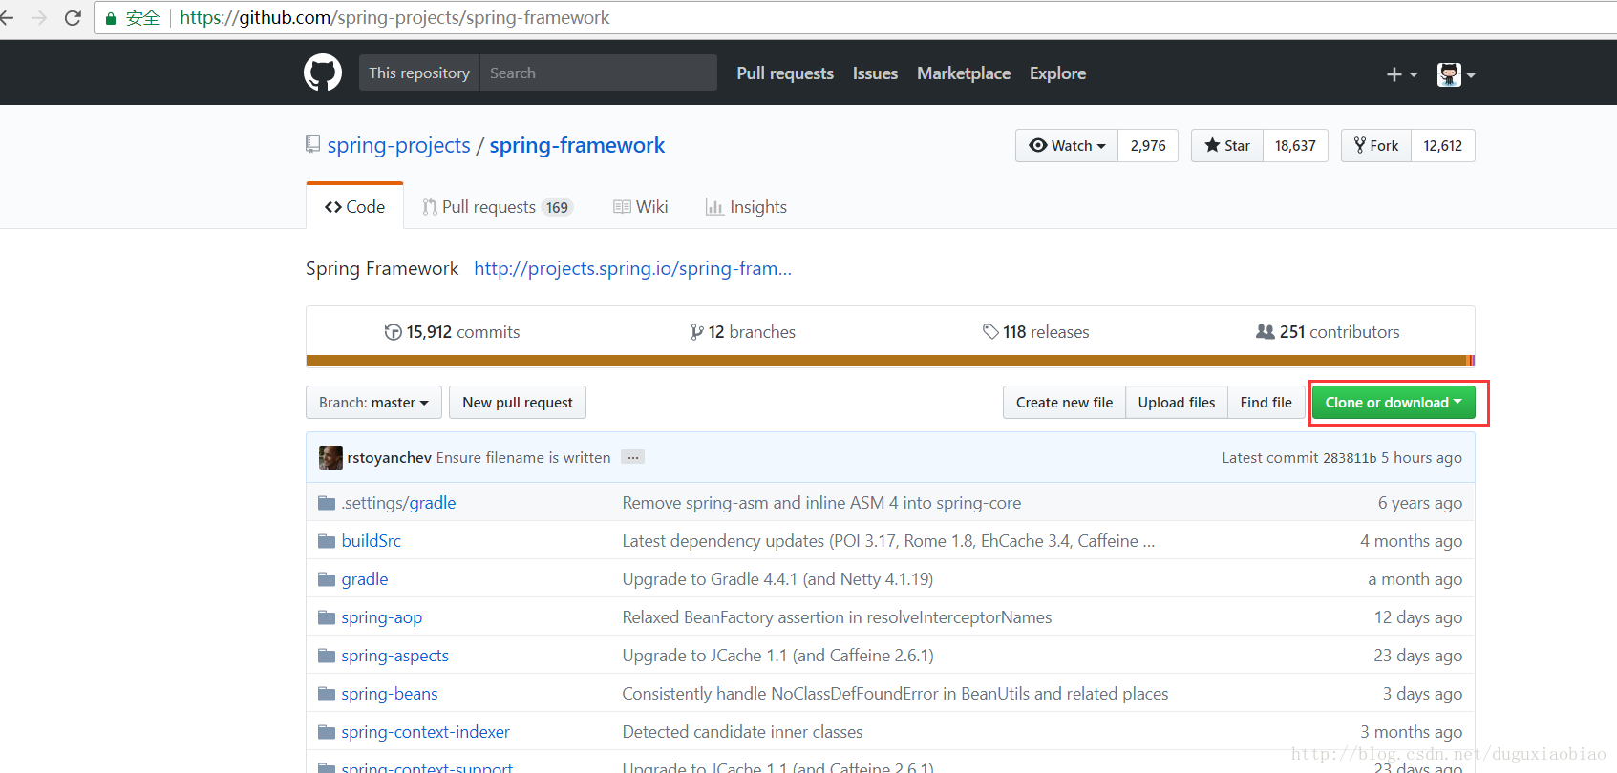The image size is (1617, 773).
Task: Click the New pull request button
Action: 518,402
